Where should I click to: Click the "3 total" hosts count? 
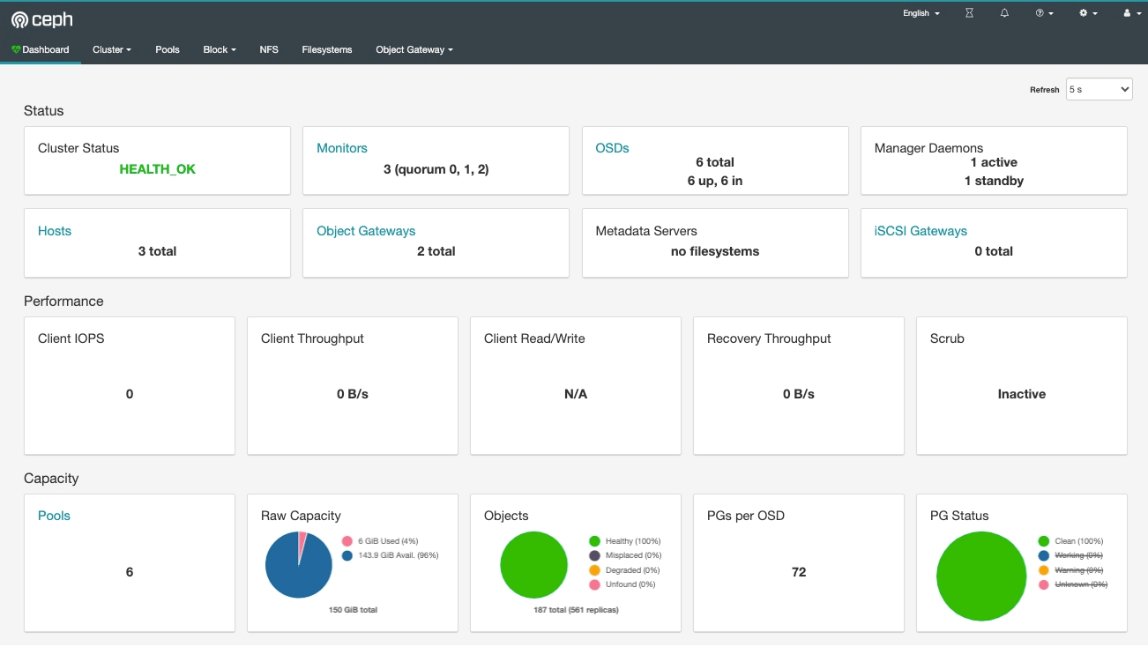pyautogui.click(x=157, y=251)
